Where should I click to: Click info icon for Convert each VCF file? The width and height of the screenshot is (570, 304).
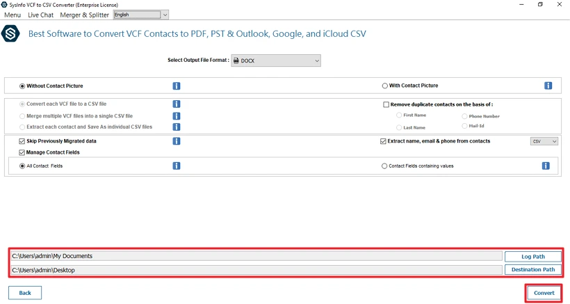click(177, 104)
